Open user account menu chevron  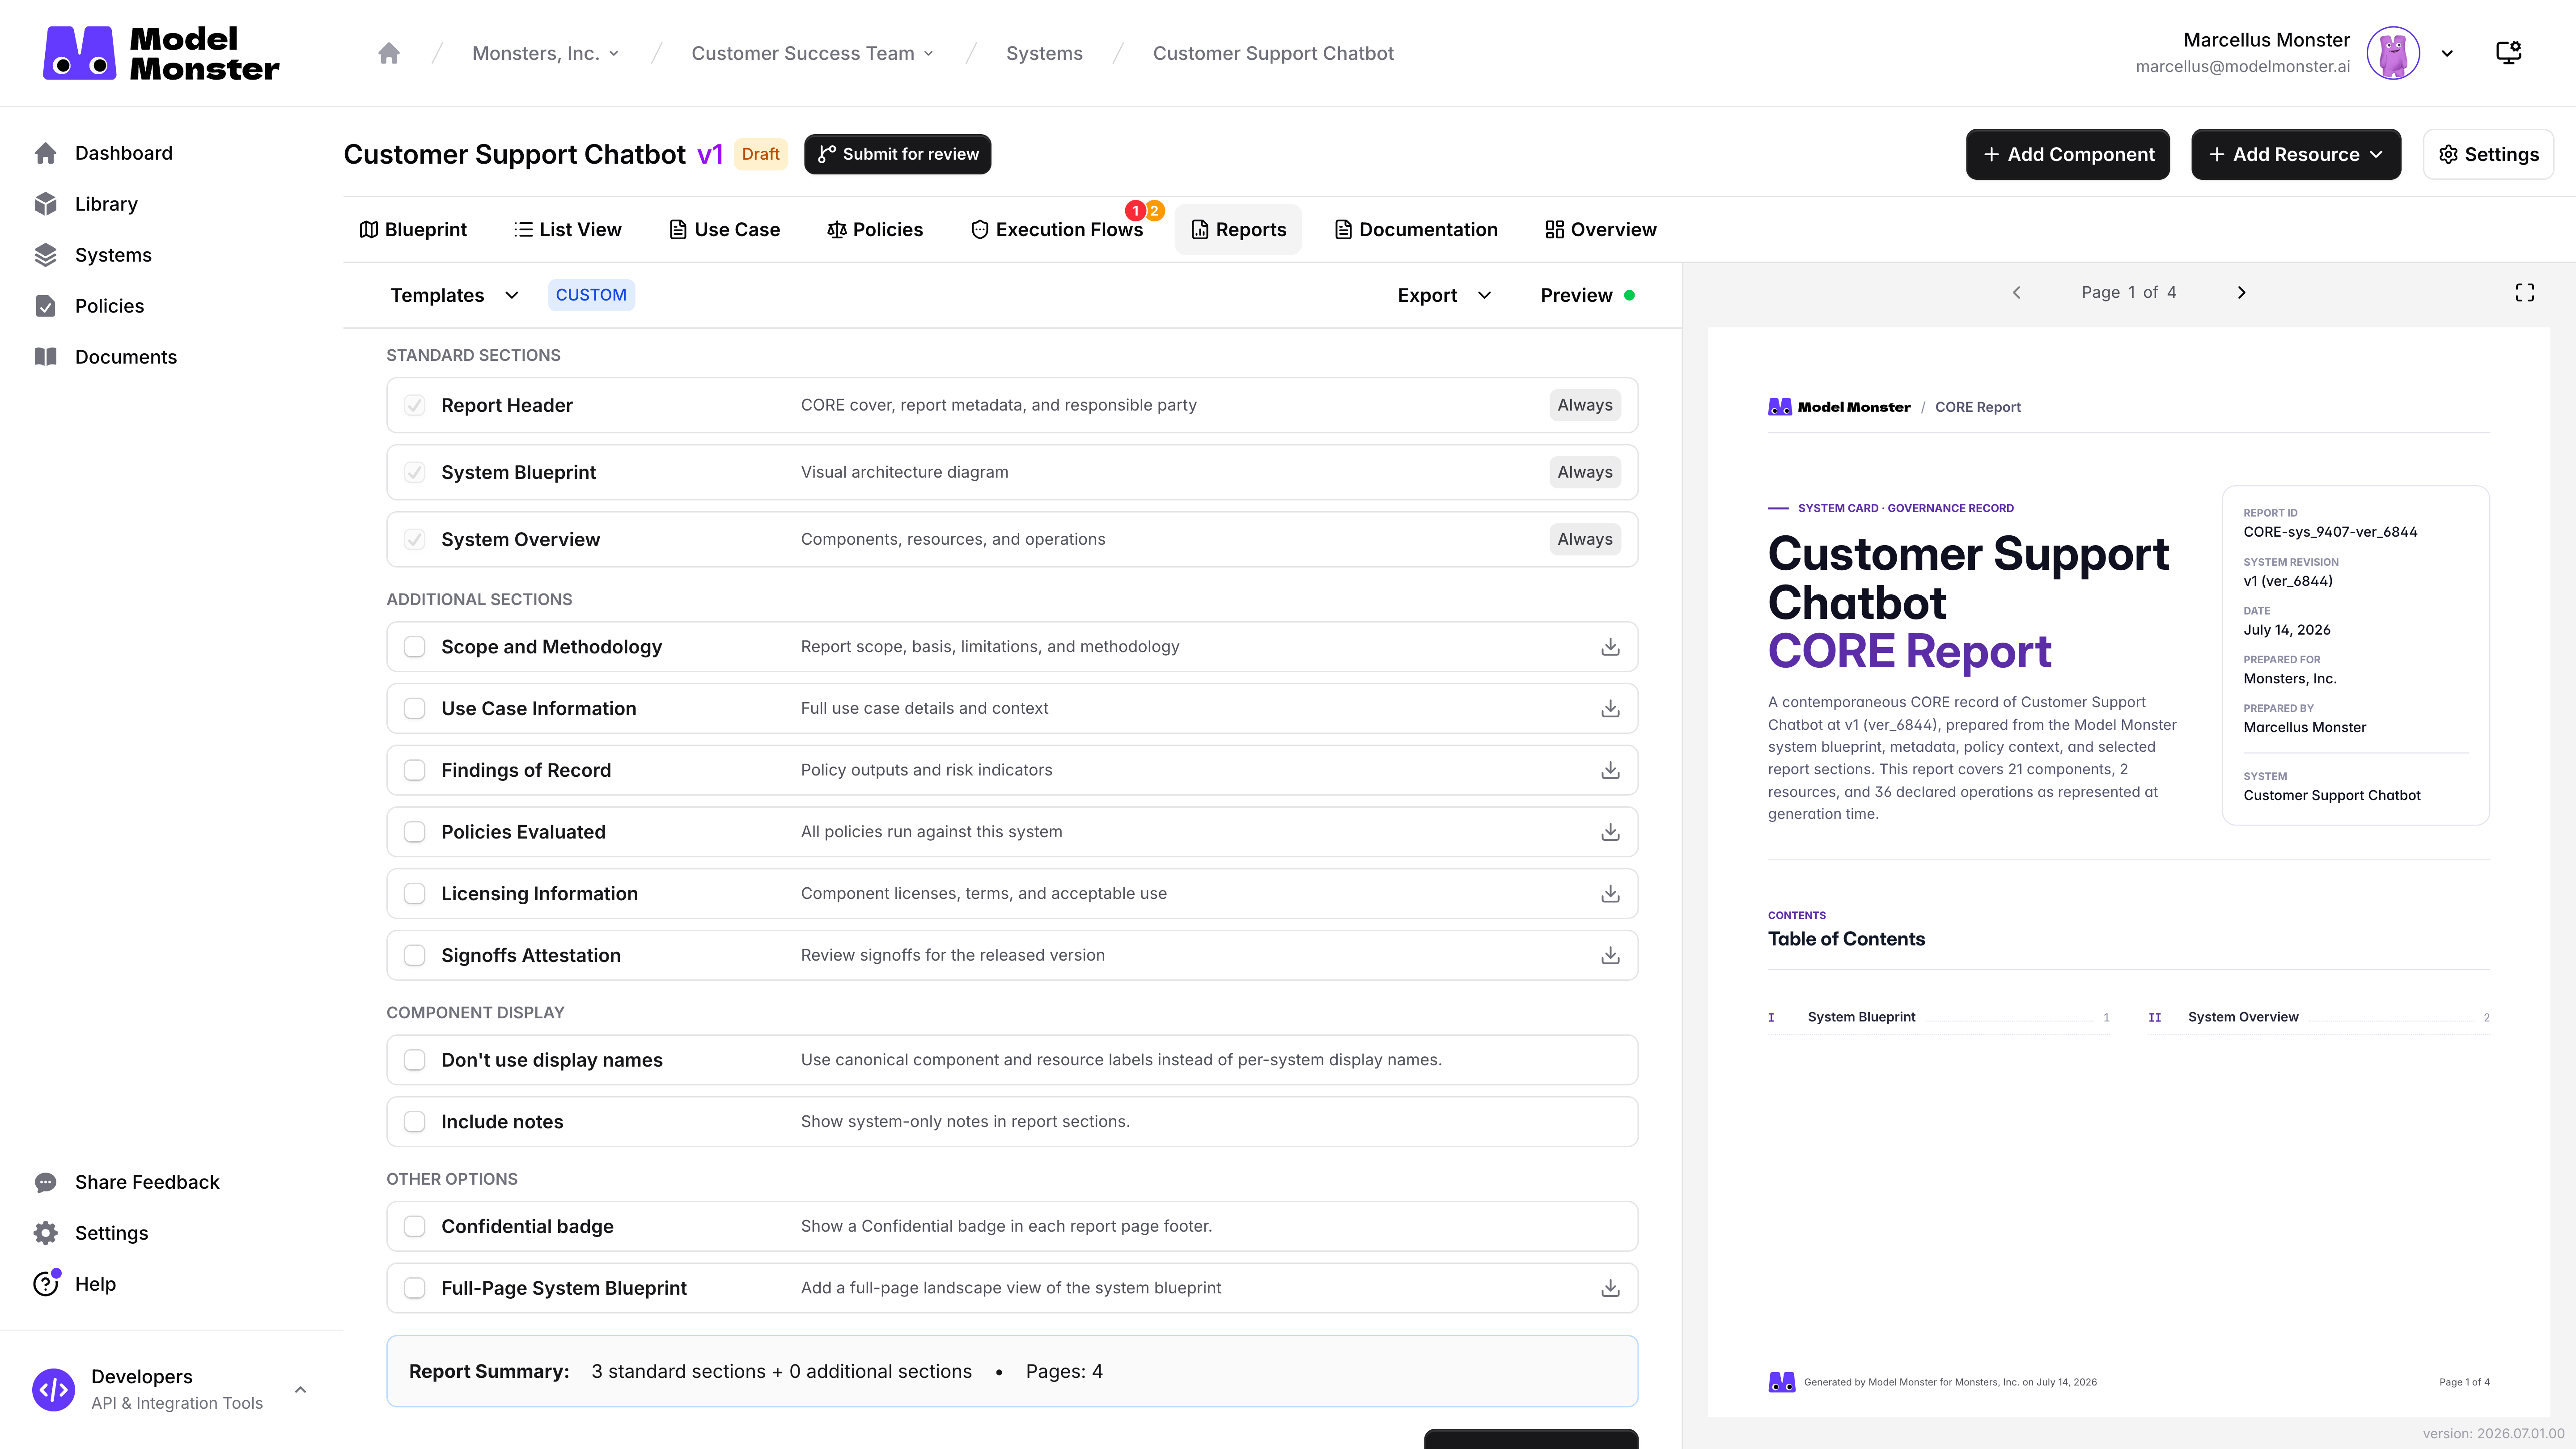[x=2447, y=54]
